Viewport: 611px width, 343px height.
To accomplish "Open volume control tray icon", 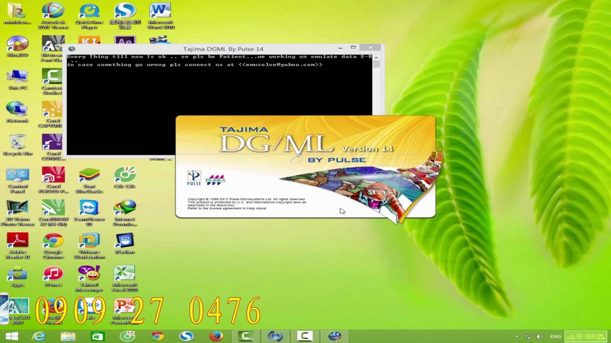I will pos(541,337).
